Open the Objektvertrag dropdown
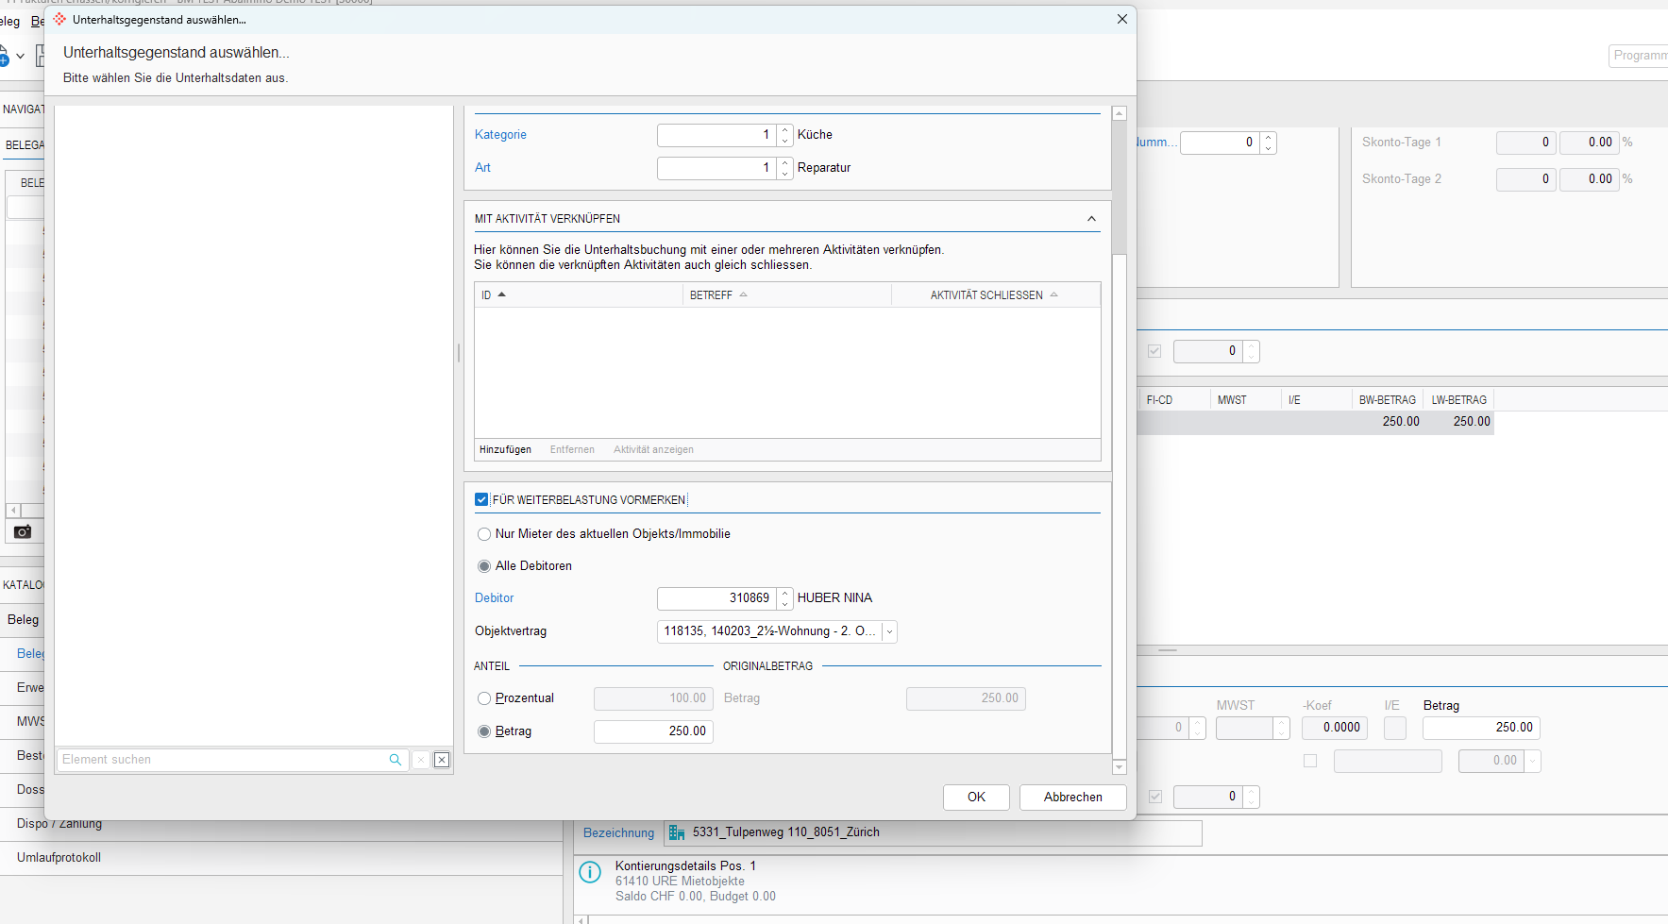This screenshot has width=1668, height=924. tap(889, 631)
